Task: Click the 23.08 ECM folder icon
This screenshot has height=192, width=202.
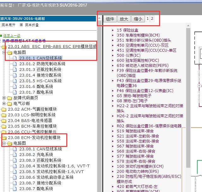Action: 4,138
